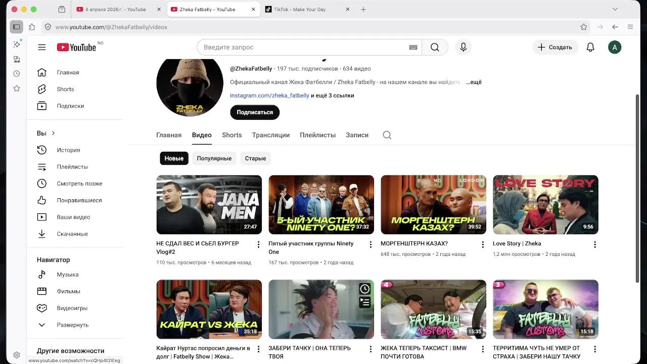Switch to channel Shorts tab
647x364 pixels.
(x=232, y=135)
